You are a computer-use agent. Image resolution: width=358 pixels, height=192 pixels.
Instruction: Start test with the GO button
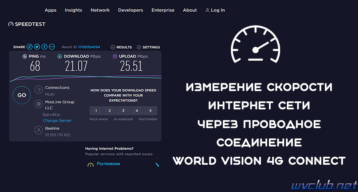[21, 95]
